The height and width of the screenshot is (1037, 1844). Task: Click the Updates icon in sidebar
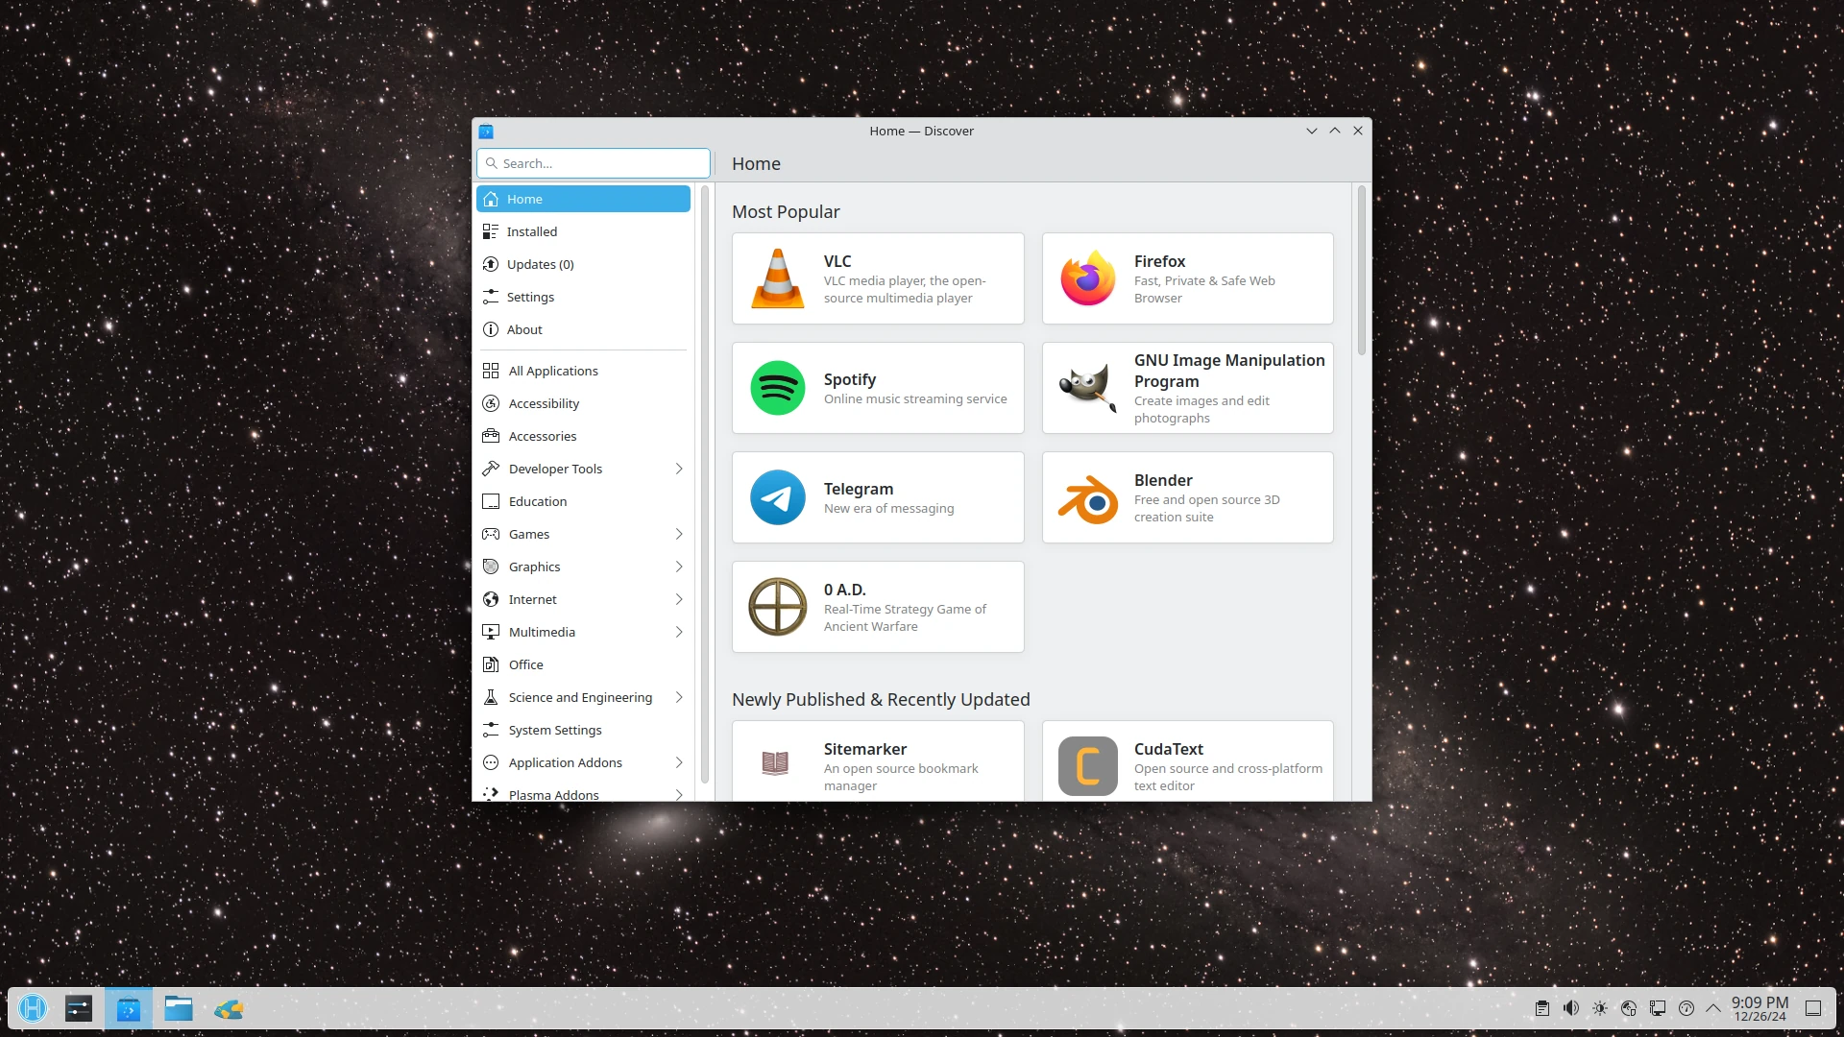[491, 264]
